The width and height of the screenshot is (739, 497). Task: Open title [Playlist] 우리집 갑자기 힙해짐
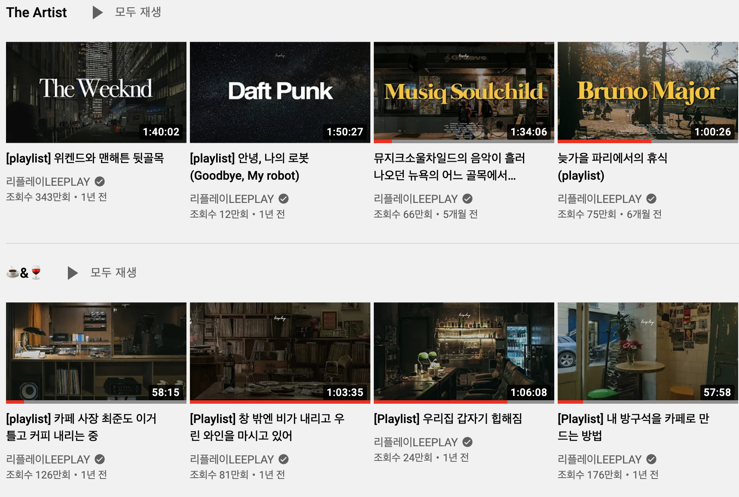(x=448, y=419)
